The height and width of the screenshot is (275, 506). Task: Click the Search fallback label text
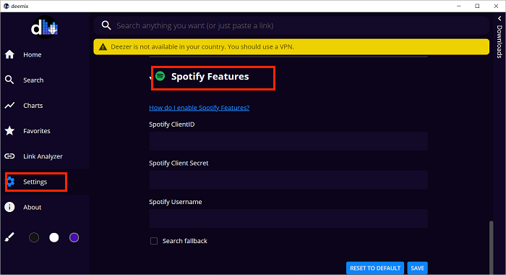184,241
